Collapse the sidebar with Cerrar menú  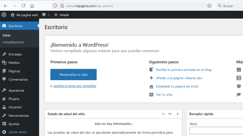14,132
